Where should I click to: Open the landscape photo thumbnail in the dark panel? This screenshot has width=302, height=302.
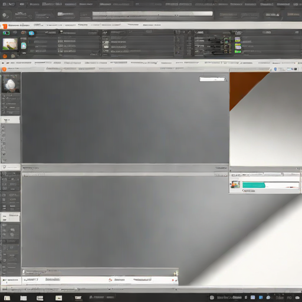(x=10, y=44)
